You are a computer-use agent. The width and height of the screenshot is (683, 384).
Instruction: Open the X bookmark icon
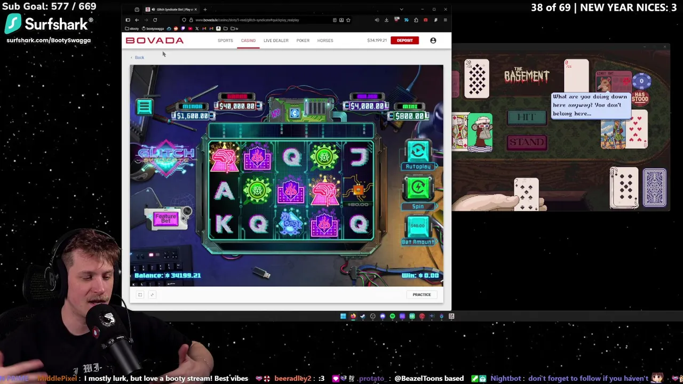(197, 29)
